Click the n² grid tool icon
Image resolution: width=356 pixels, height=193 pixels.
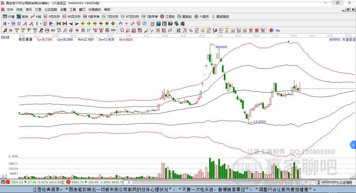coord(59,30)
